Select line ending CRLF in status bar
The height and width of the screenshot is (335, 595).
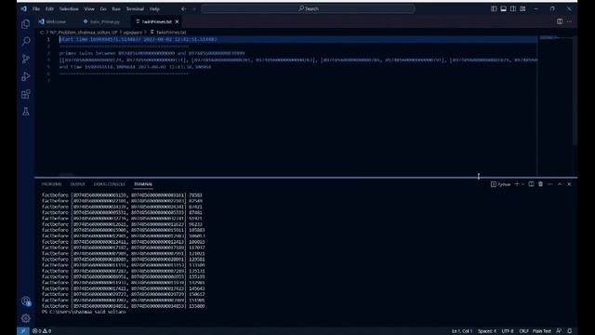point(523,331)
